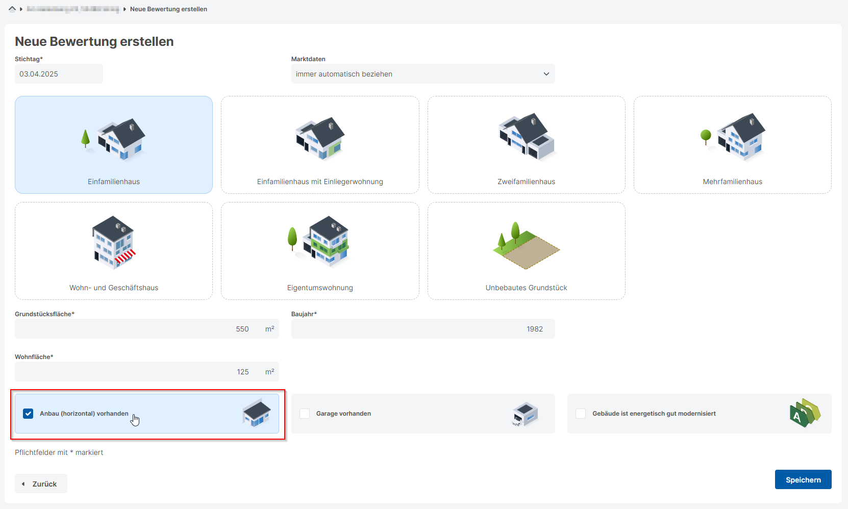848x509 pixels.
Task: Click the energy efficiency label icon
Action: click(805, 413)
